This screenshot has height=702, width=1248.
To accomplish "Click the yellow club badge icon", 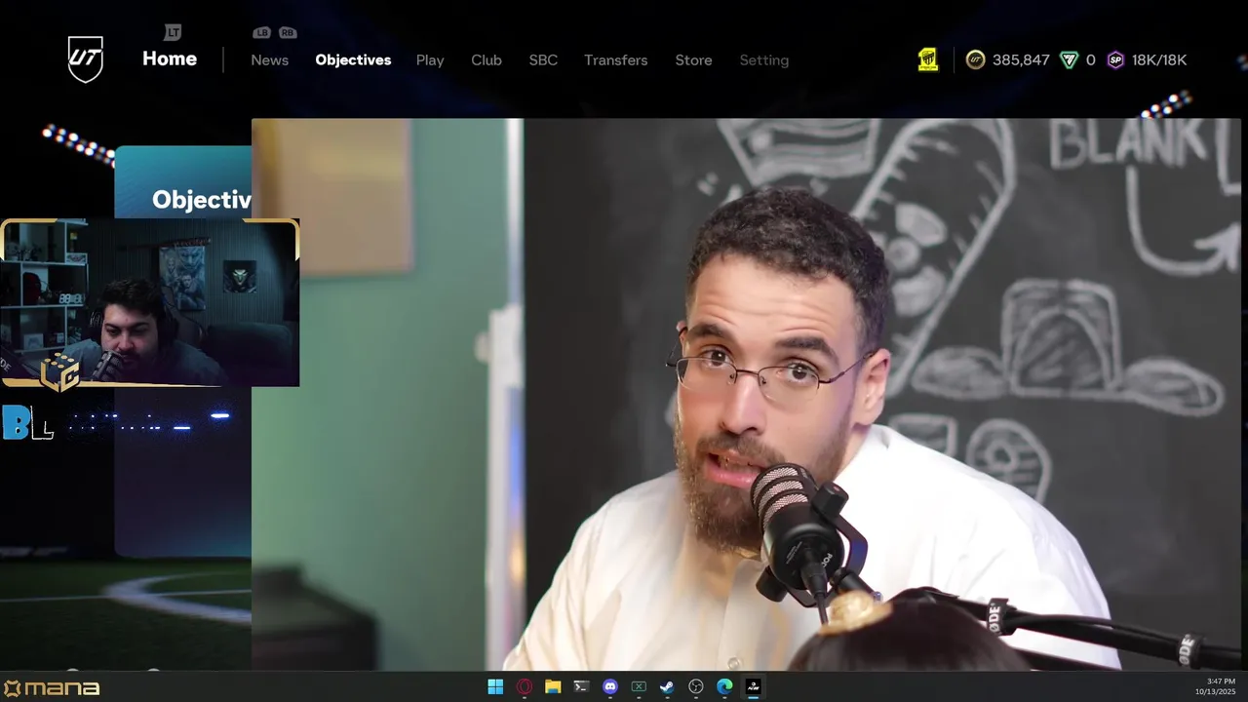I will tap(928, 60).
